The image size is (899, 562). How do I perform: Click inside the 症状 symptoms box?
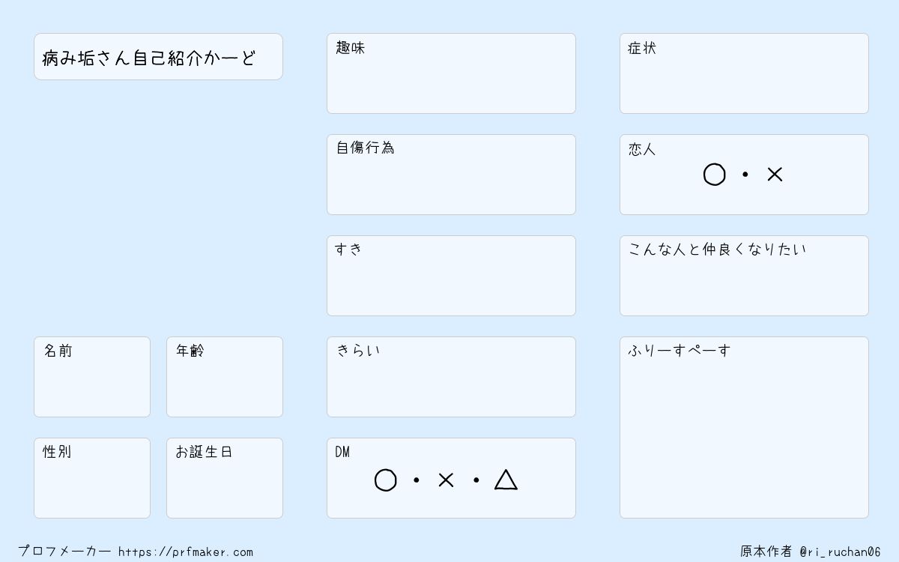[x=744, y=73]
